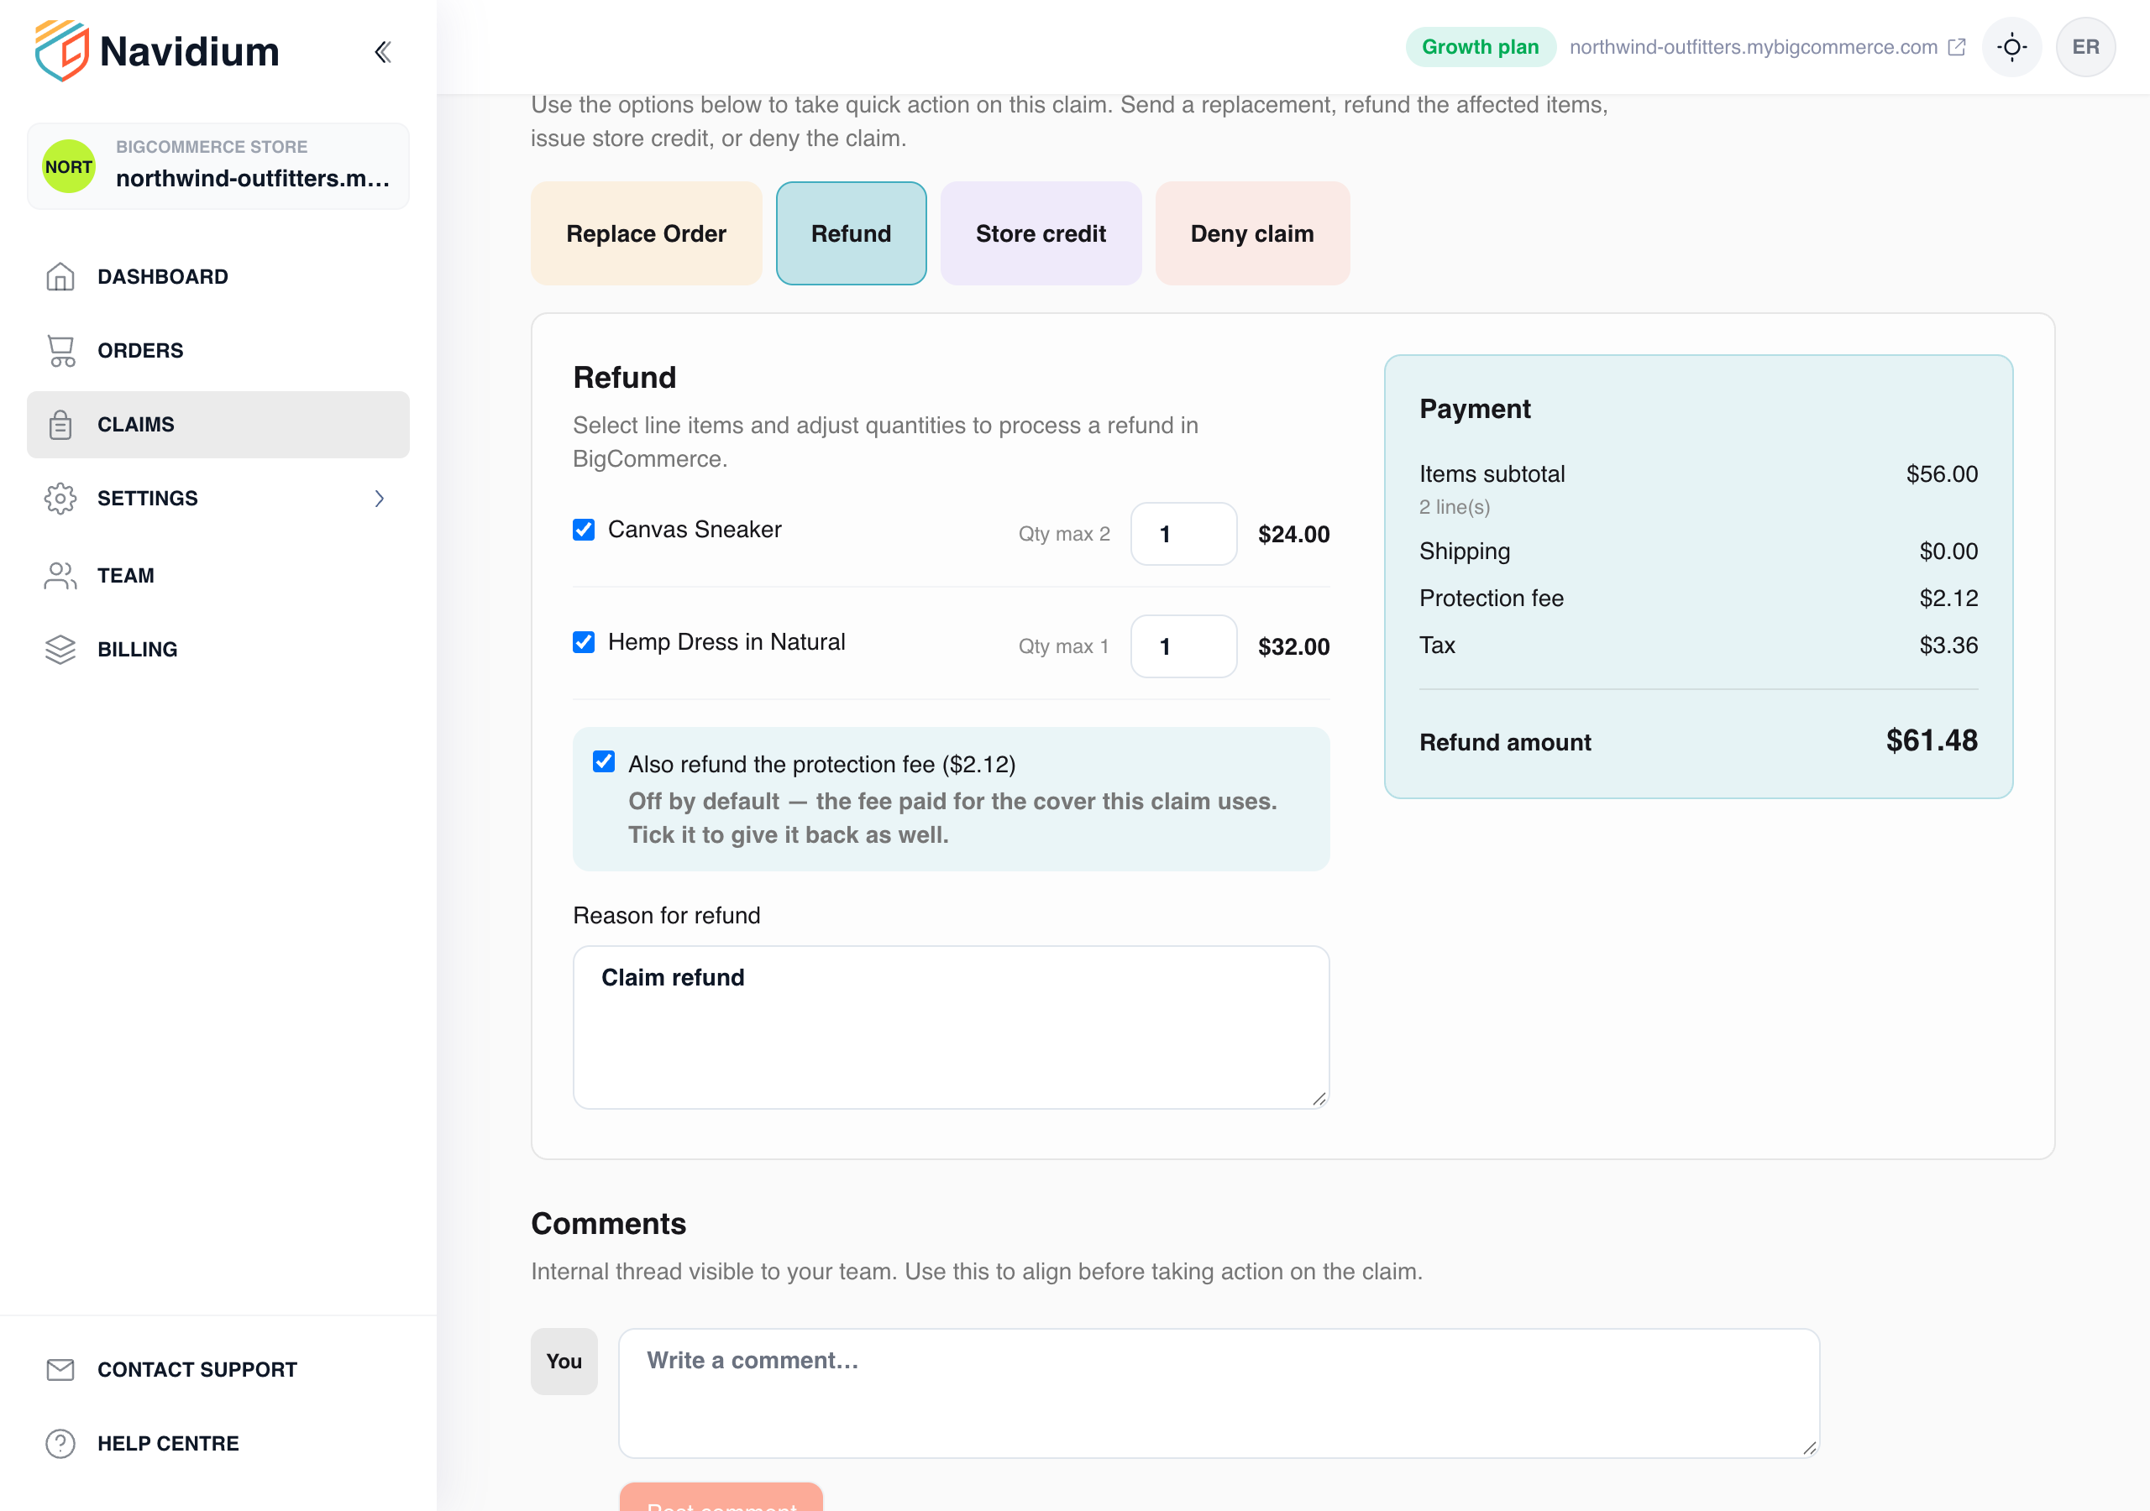
Task: Open Dashboard home icon
Action: click(60, 277)
